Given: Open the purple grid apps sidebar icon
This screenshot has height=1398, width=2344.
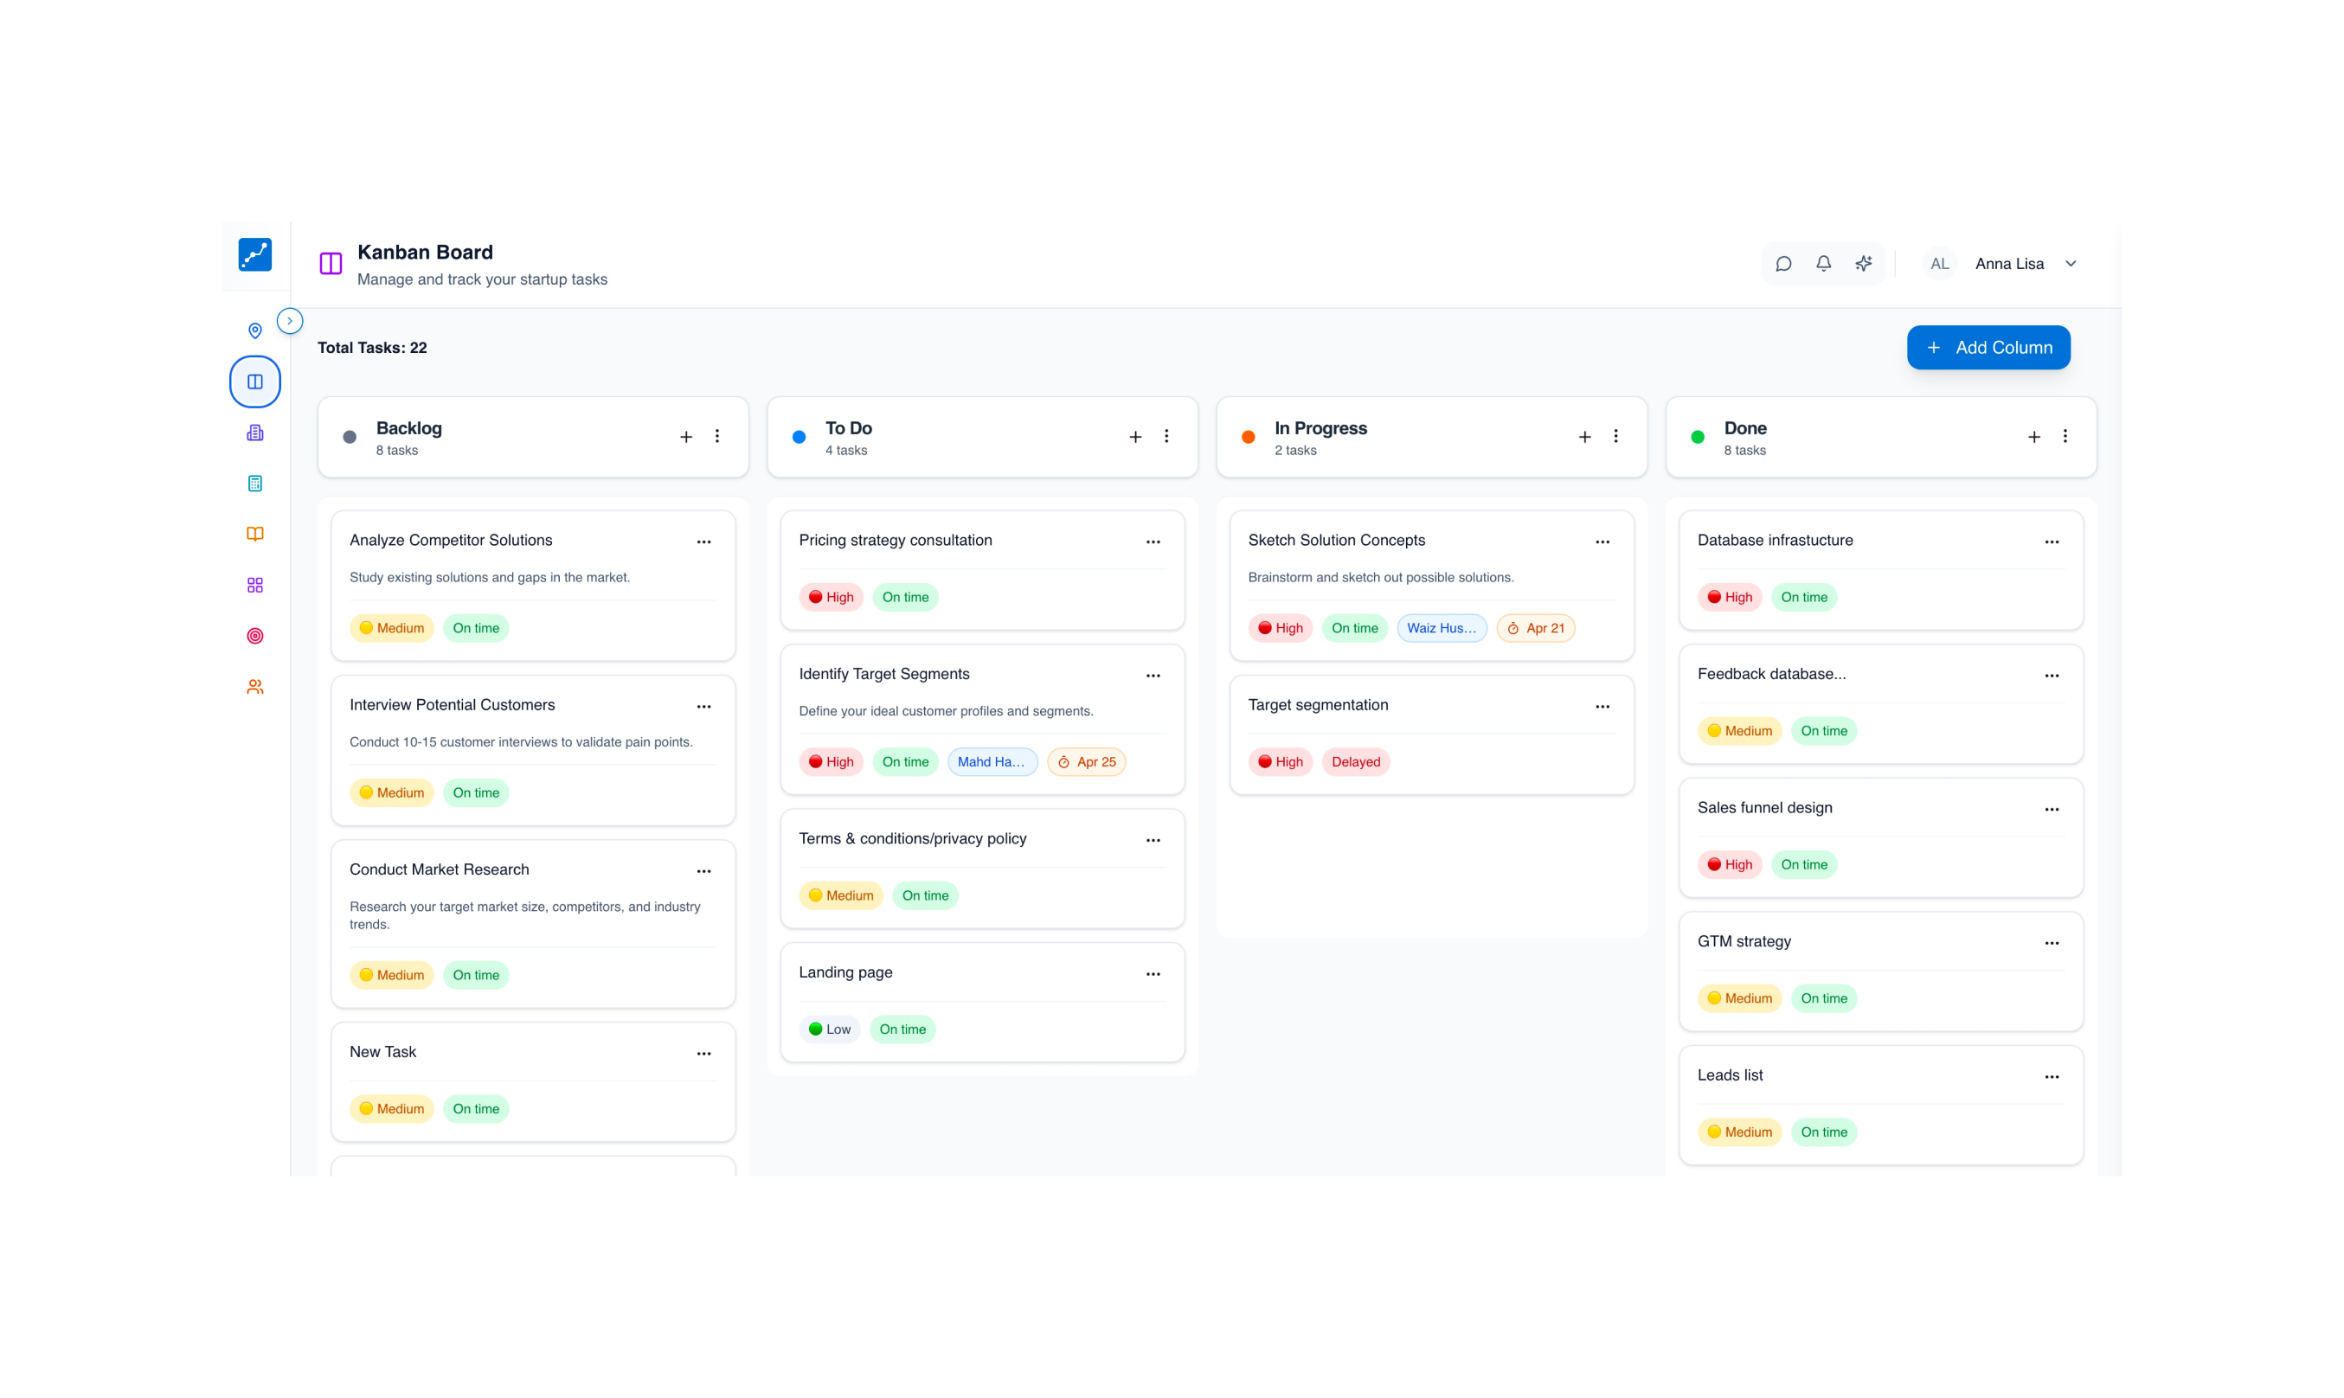Looking at the screenshot, I should [254, 585].
